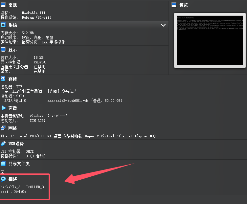Click the Description (描述) speech bubble icon
The height and width of the screenshot is (204, 247).
3,179
